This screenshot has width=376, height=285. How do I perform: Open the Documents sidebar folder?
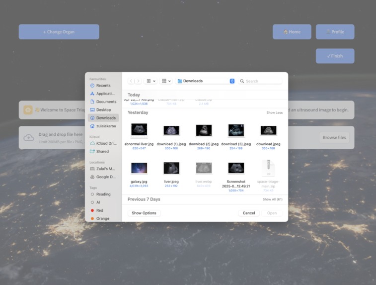(x=103, y=101)
